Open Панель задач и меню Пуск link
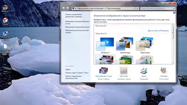The height and width of the screenshot is (105, 187). click(x=77, y=73)
